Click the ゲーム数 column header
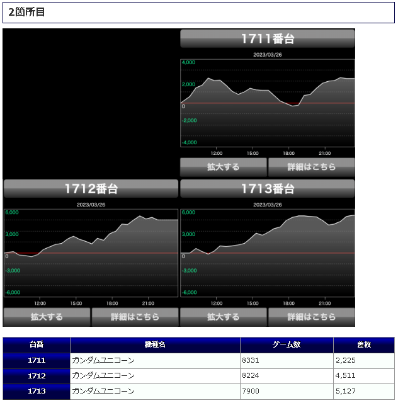The image size is (398, 403). pyautogui.click(x=287, y=345)
